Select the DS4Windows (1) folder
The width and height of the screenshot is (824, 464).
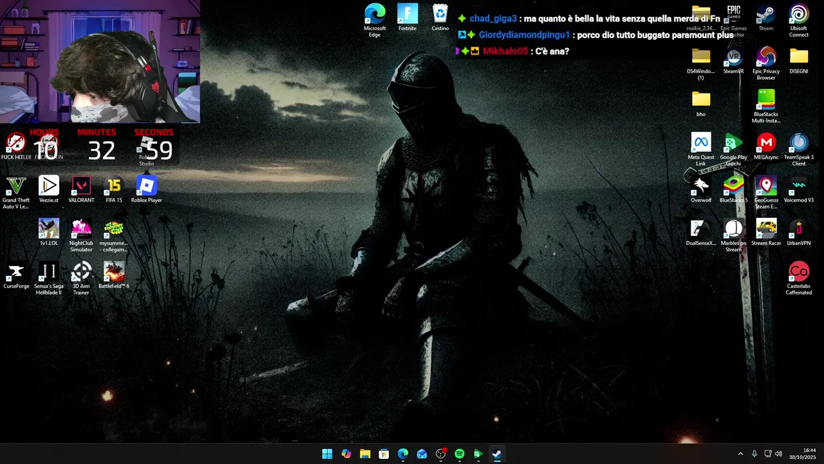(x=701, y=64)
